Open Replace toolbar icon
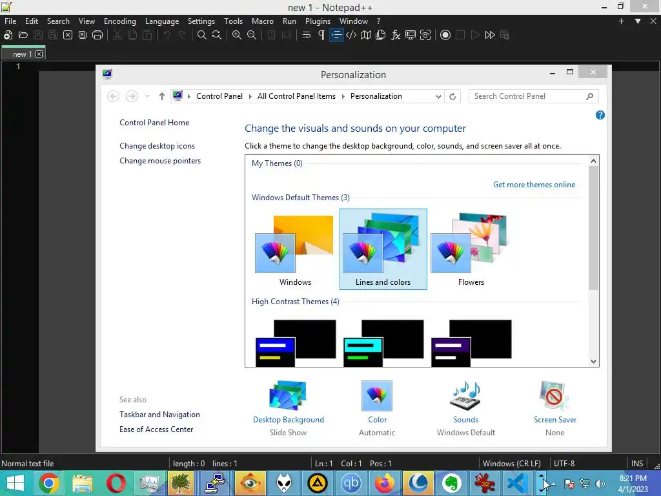This screenshot has width=661, height=496. (217, 35)
